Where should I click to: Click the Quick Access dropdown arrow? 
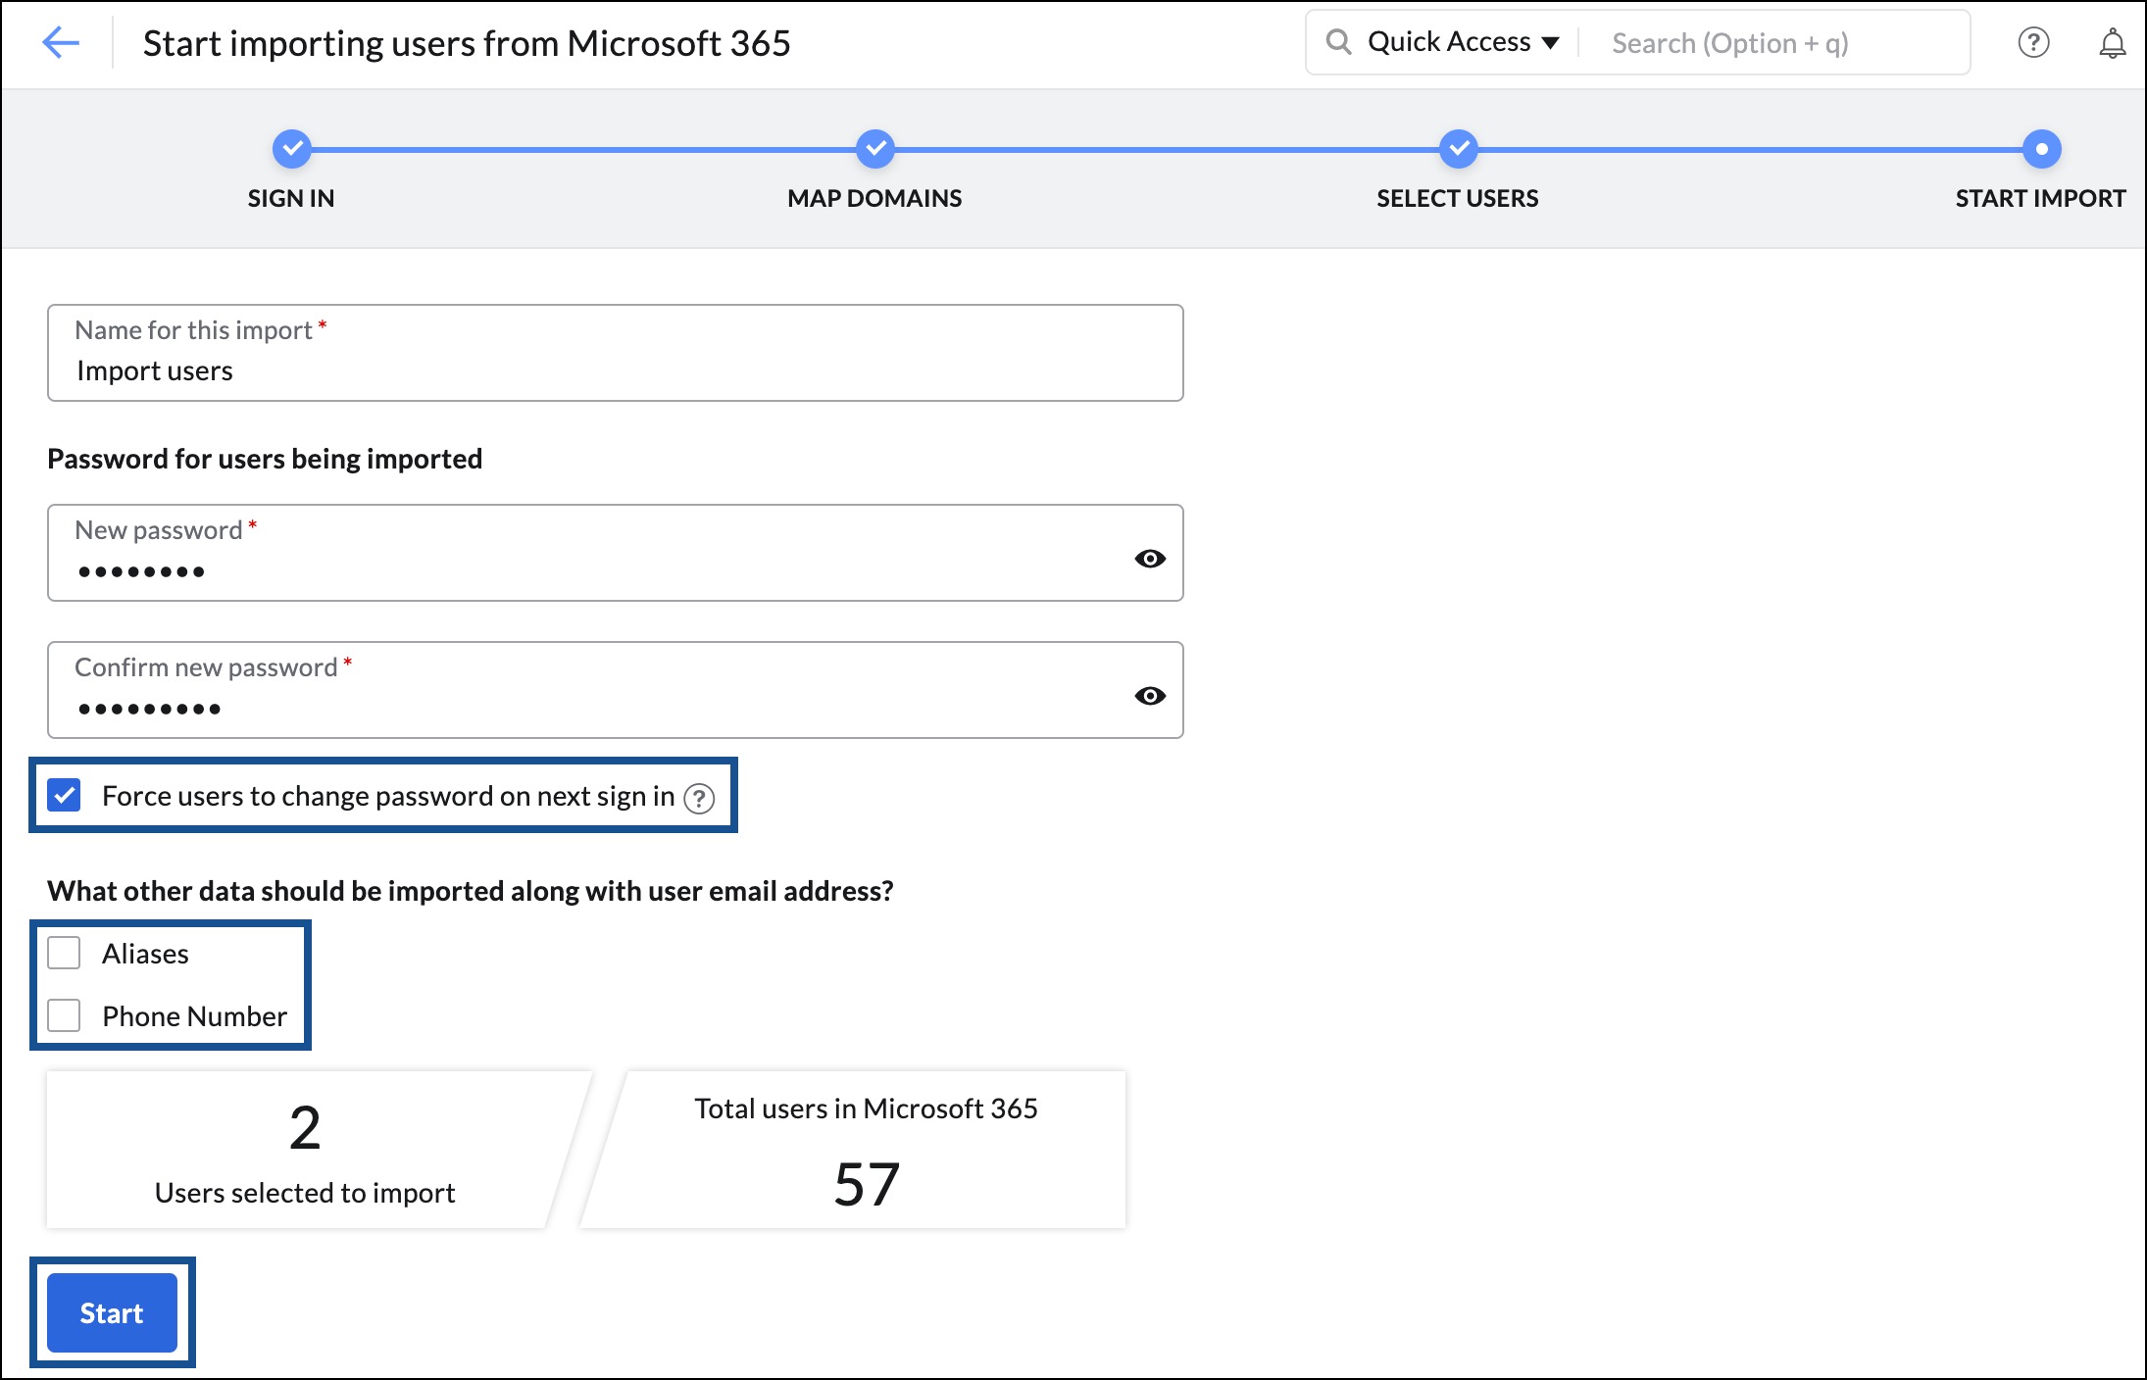[1549, 42]
